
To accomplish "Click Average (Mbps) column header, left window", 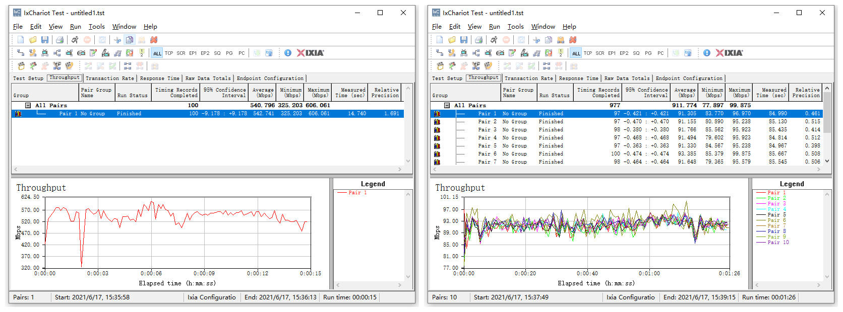I will [x=263, y=92].
